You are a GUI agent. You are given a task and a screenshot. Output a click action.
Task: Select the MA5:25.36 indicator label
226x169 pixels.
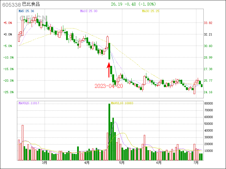pos(26,11)
